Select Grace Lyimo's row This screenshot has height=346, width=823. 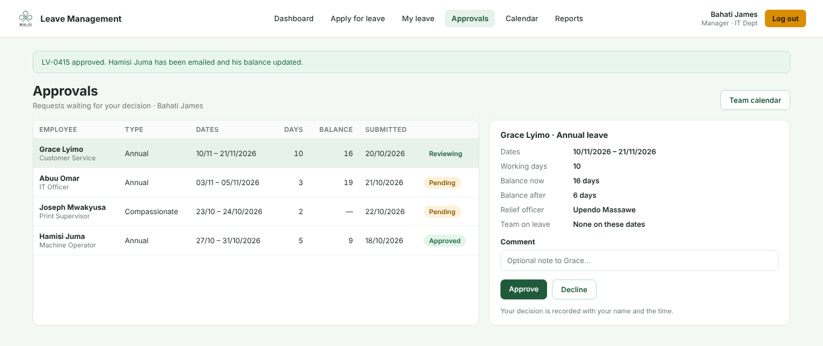(256, 154)
